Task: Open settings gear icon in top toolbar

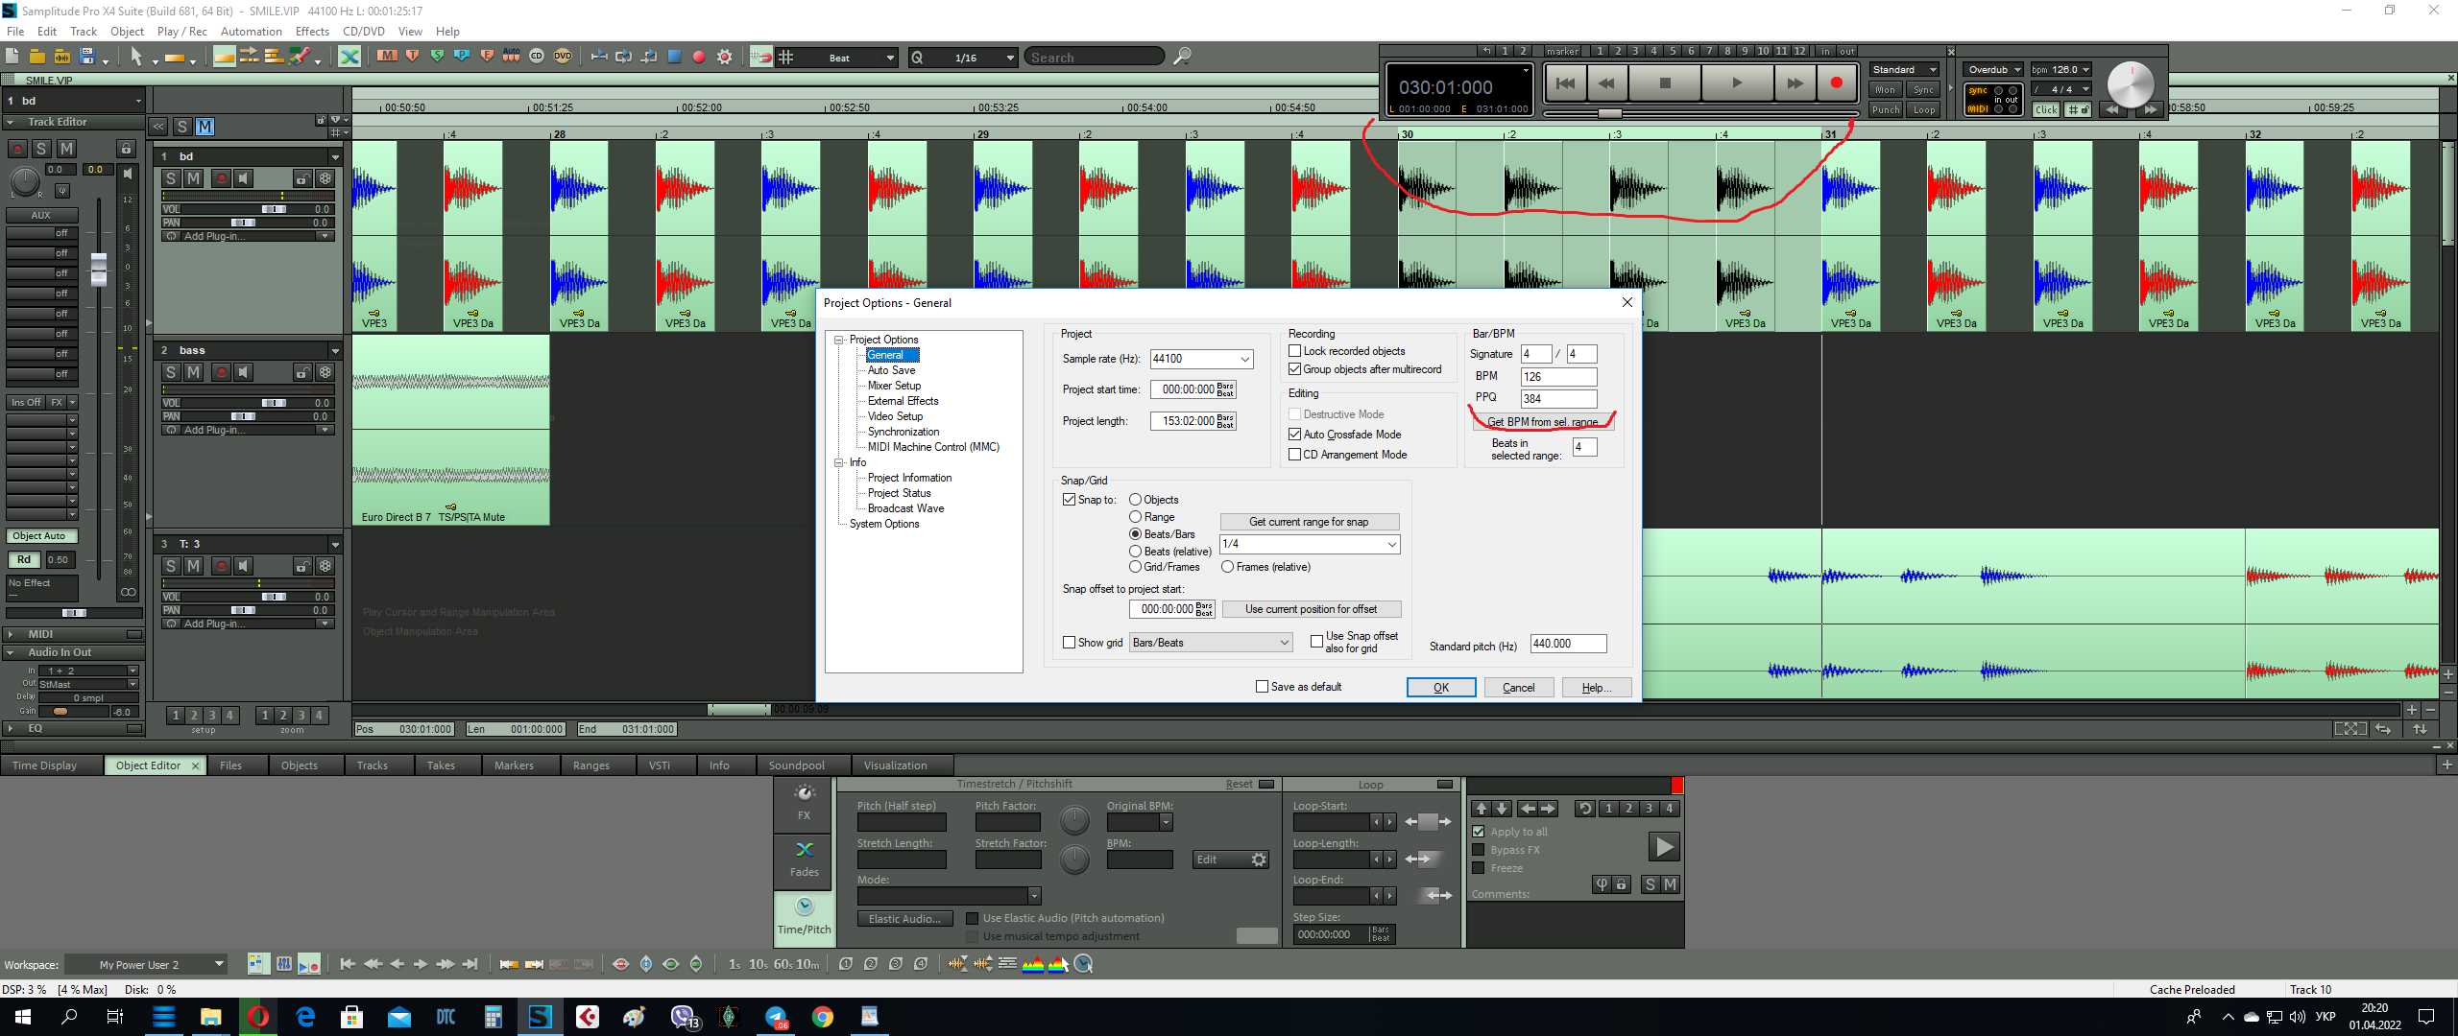Action: [x=725, y=57]
